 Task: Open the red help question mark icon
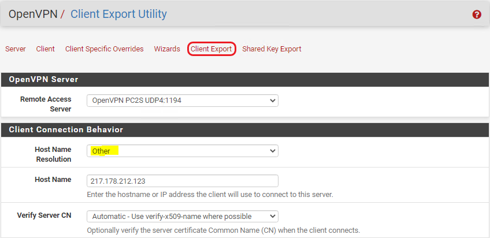[477, 14]
